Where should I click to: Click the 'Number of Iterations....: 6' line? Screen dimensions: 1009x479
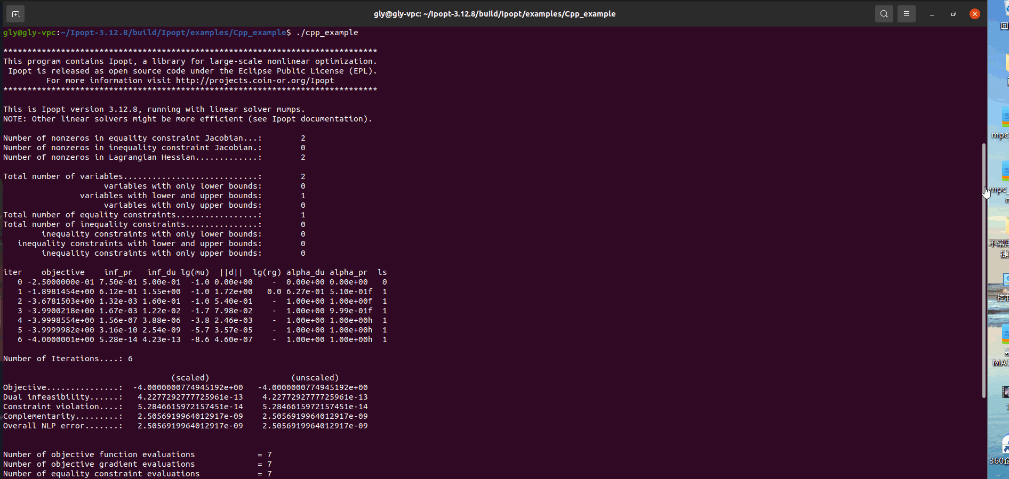coord(68,359)
